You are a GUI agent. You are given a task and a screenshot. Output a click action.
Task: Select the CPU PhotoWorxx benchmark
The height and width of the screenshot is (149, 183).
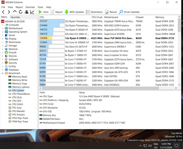tap(19, 94)
